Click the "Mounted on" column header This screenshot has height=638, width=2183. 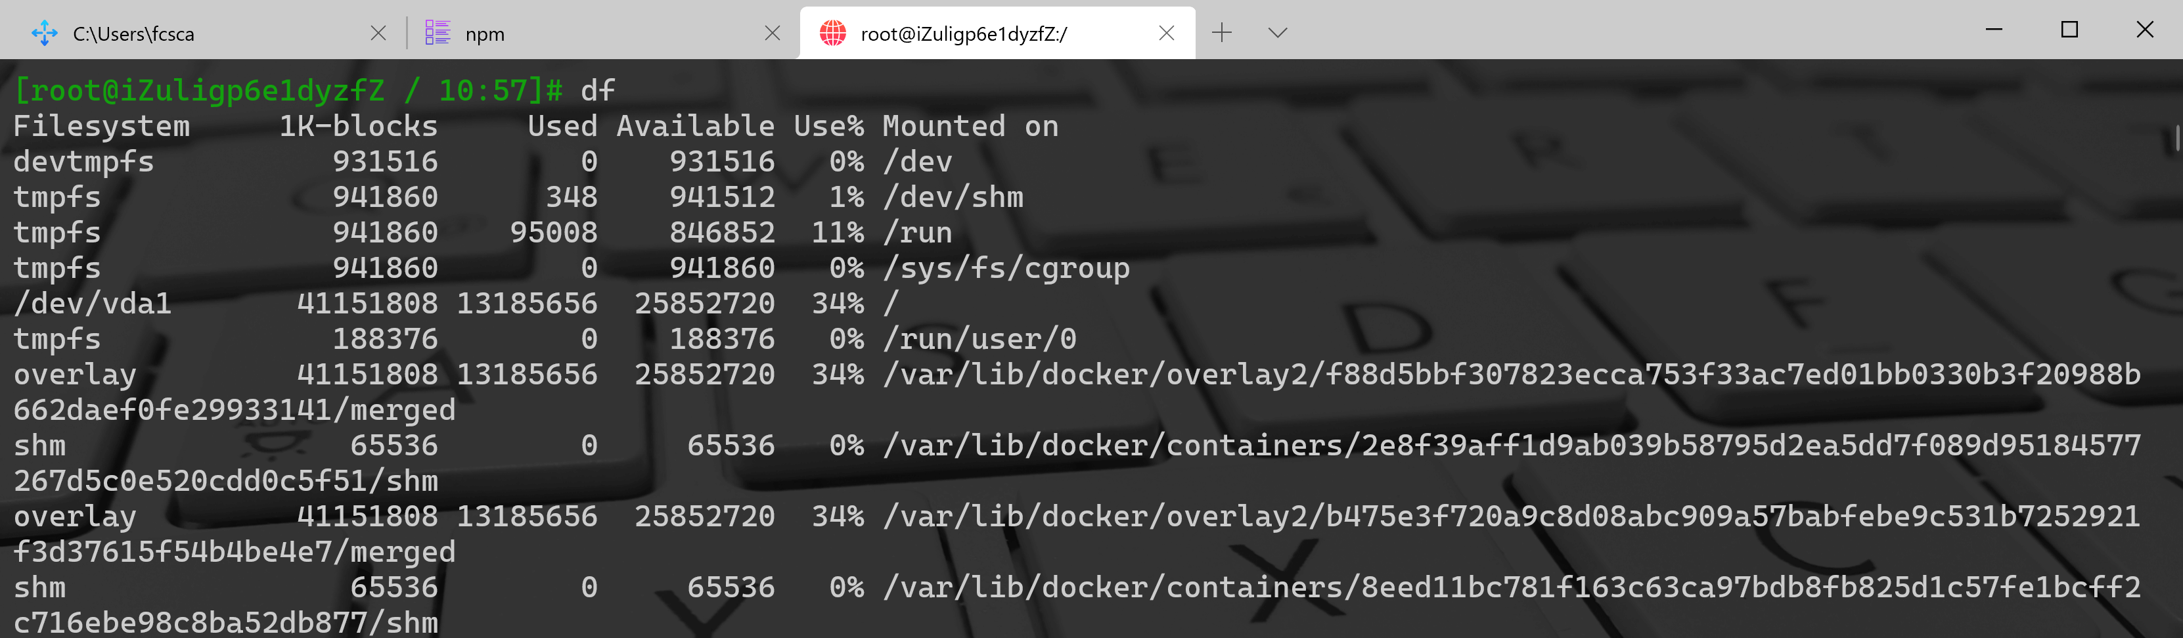(970, 126)
